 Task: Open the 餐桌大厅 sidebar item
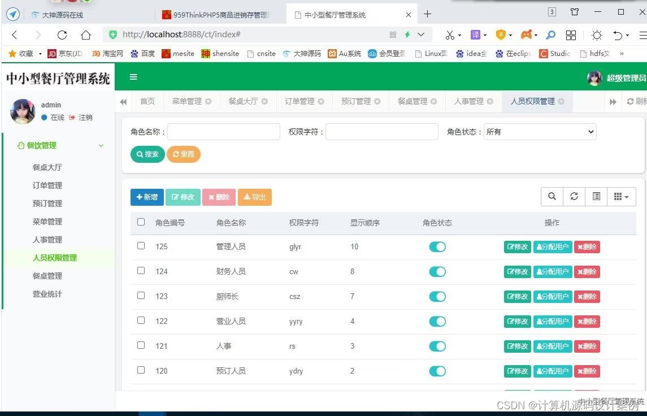point(47,167)
